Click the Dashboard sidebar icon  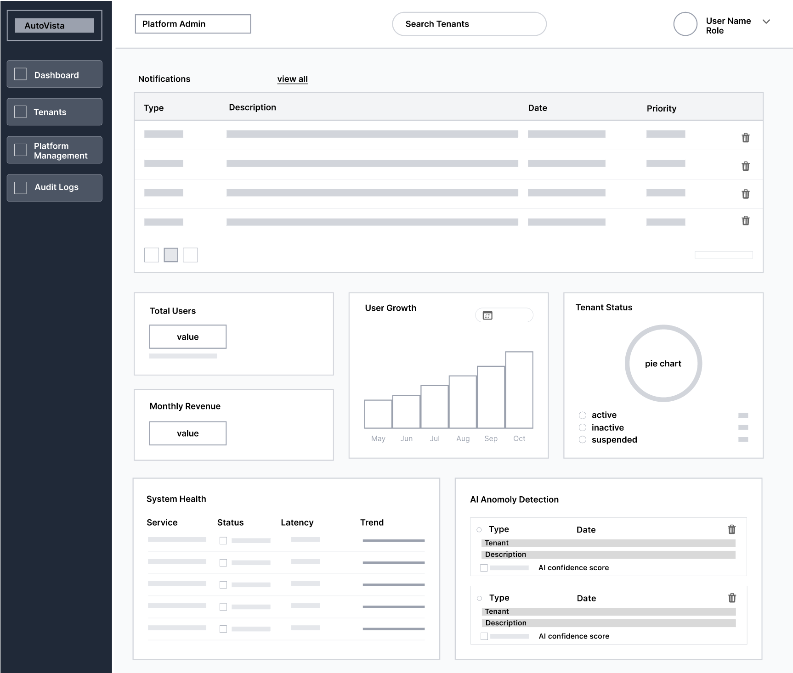pyautogui.click(x=20, y=74)
